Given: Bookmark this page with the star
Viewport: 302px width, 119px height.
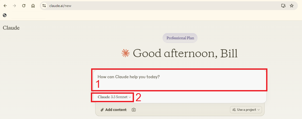Looking at the screenshot, I should click(292, 6).
